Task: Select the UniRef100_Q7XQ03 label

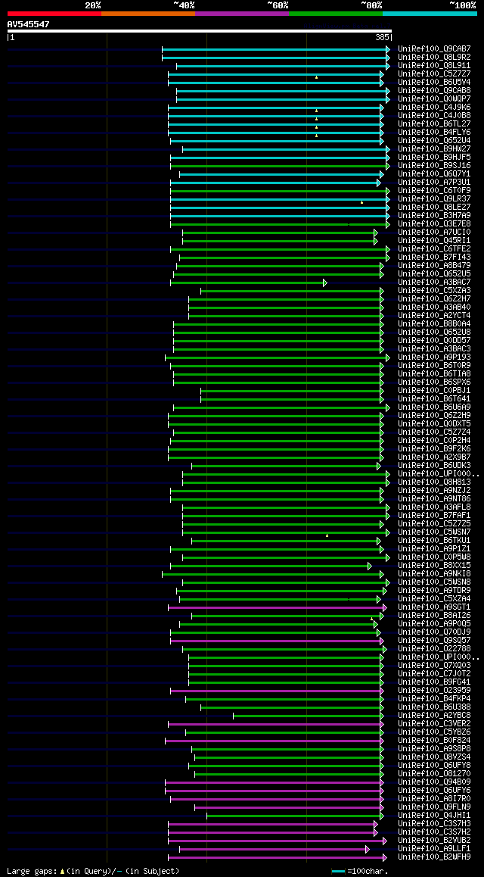Action: click(x=434, y=666)
